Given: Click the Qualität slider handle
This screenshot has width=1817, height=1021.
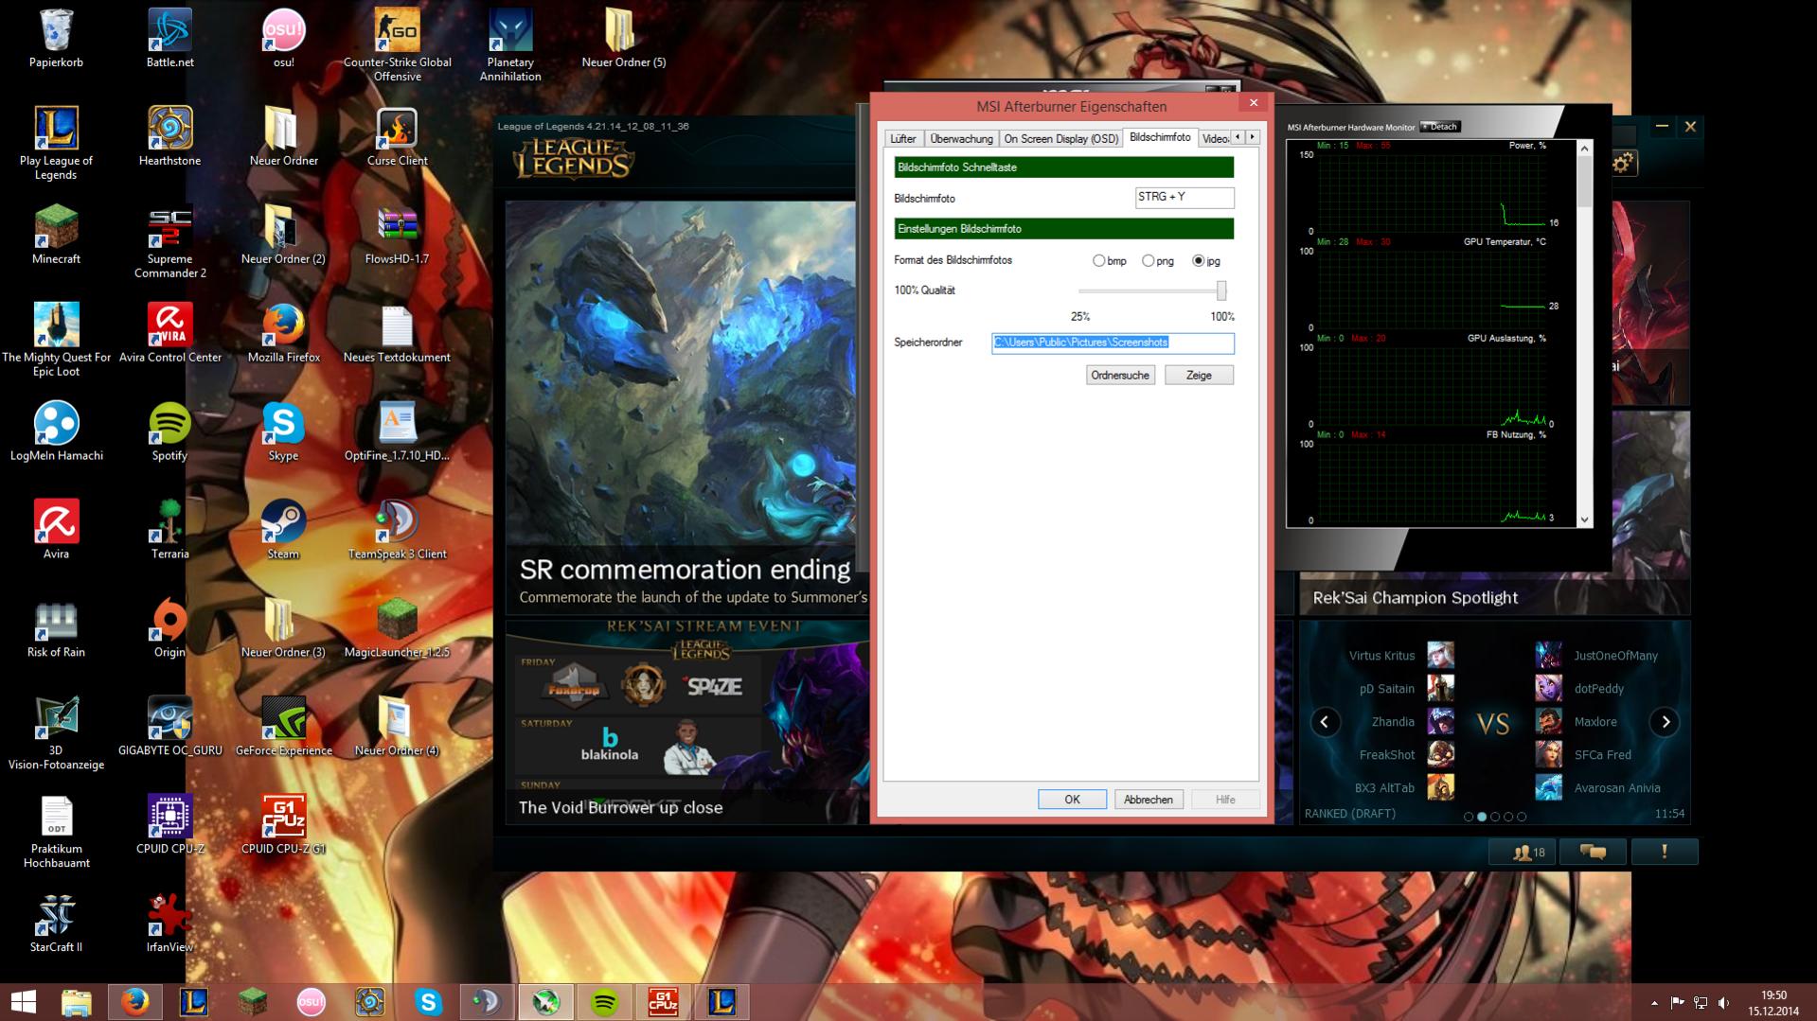Looking at the screenshot, I should coord(1221,290).
